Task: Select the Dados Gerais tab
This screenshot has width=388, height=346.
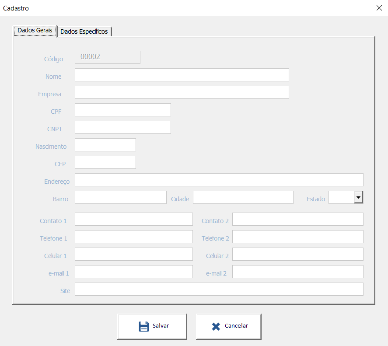Action: click(x=35, y=31)
